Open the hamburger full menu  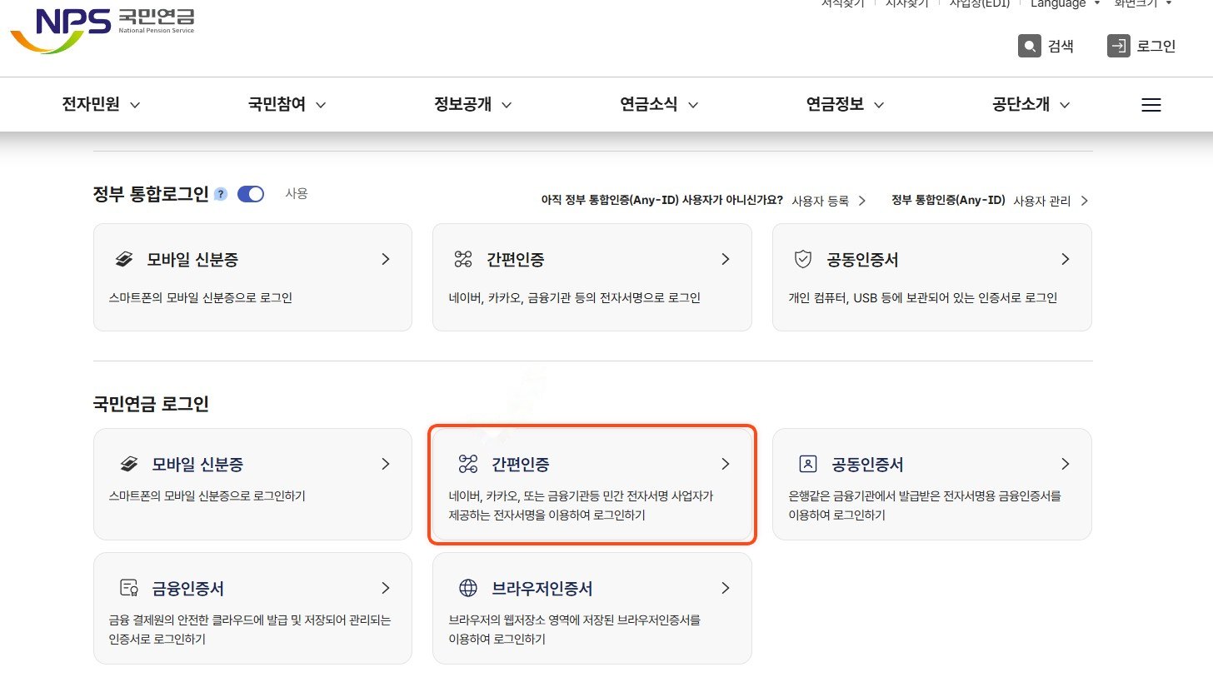1151,105
